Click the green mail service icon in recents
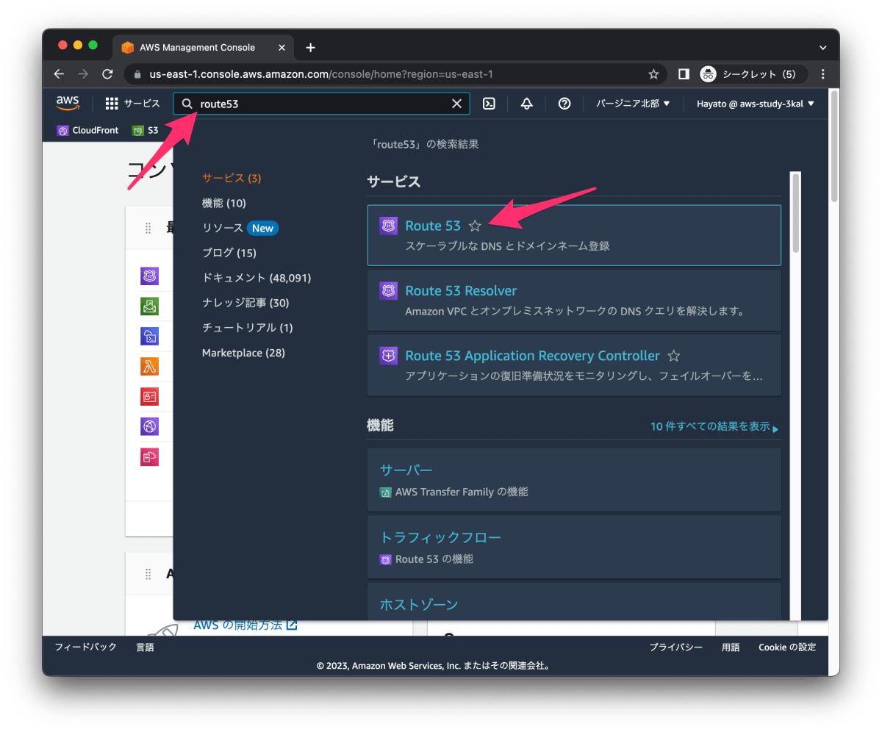 coord(150,306)
